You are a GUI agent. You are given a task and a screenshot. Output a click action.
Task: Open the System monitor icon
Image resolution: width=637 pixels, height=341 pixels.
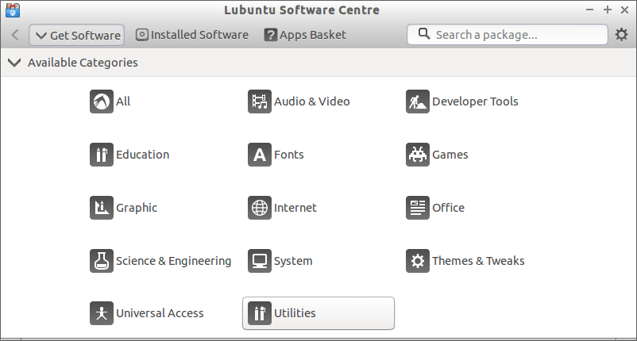[x=260, y=261]
